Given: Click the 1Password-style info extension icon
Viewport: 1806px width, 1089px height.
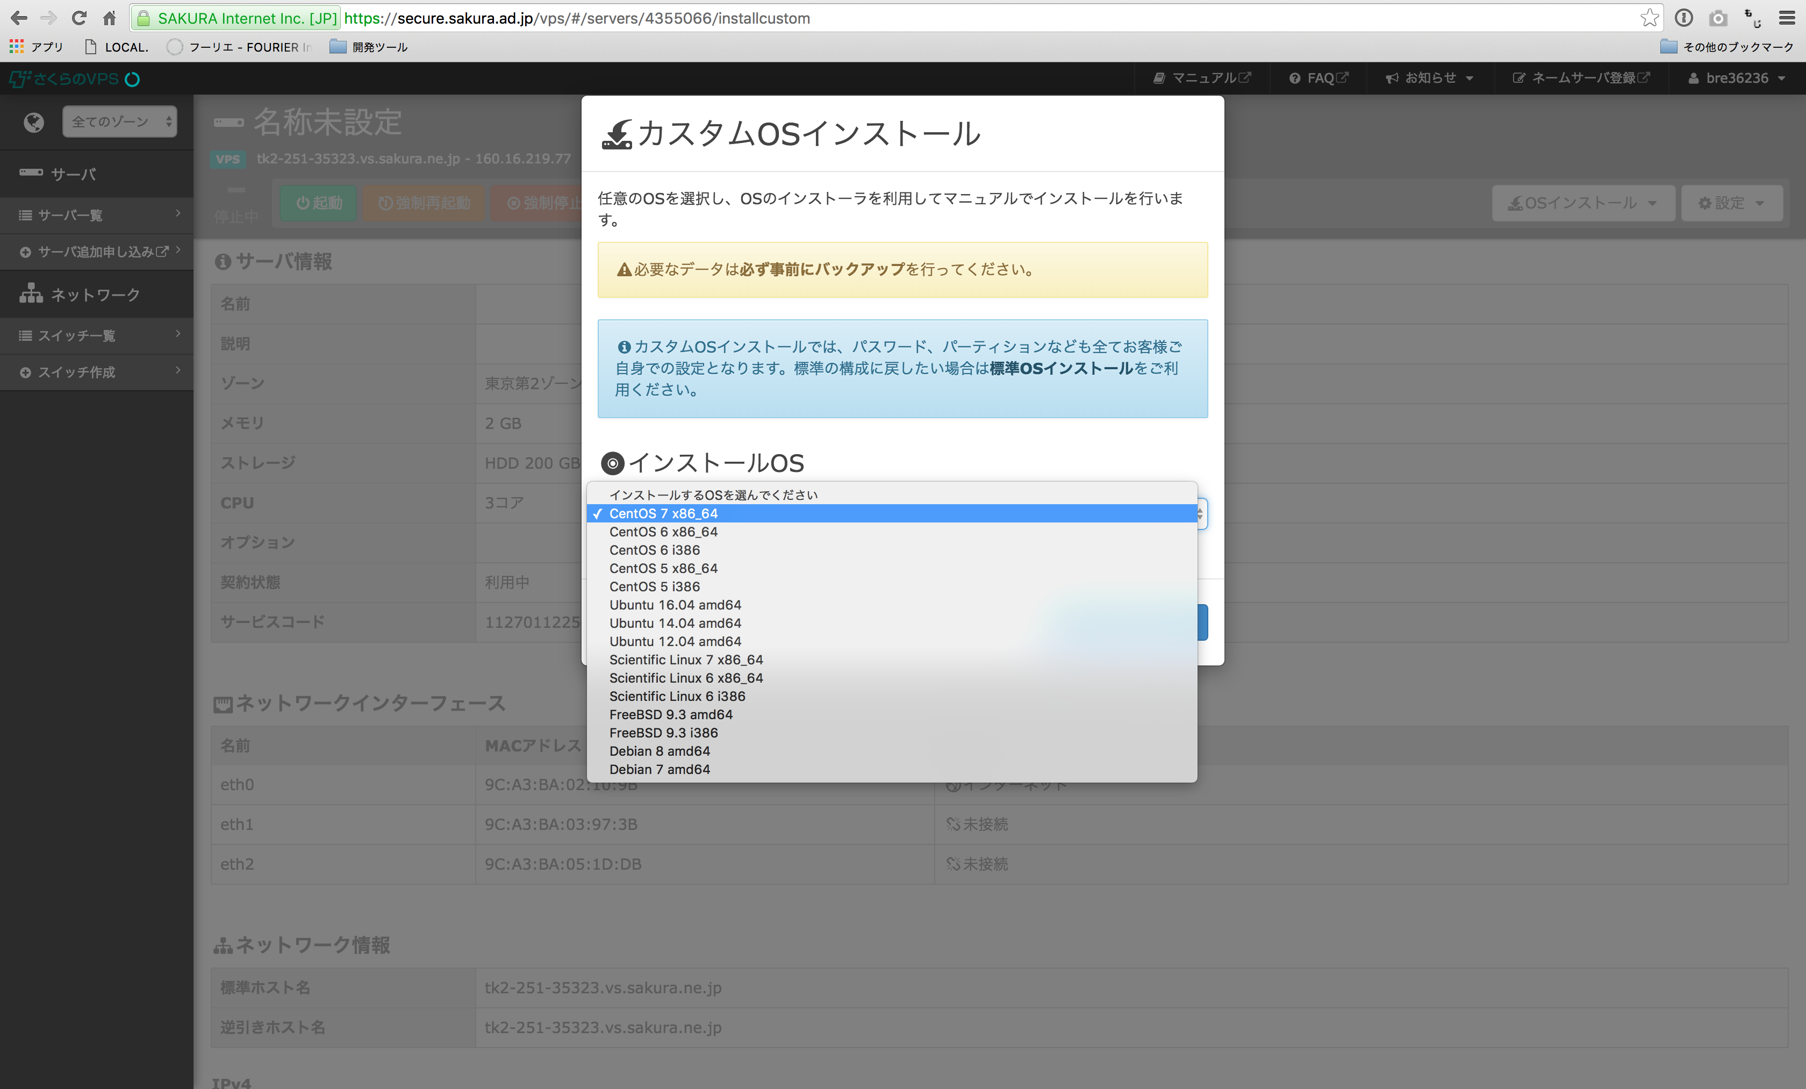Looking at the screenshot, I should click(x=1683, y=18).
